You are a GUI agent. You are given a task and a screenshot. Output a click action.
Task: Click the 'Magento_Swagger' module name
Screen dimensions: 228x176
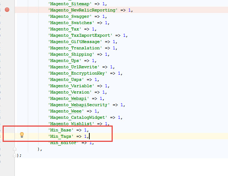tap(70, 16)
